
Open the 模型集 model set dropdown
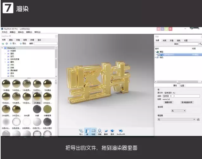[177, 119]
